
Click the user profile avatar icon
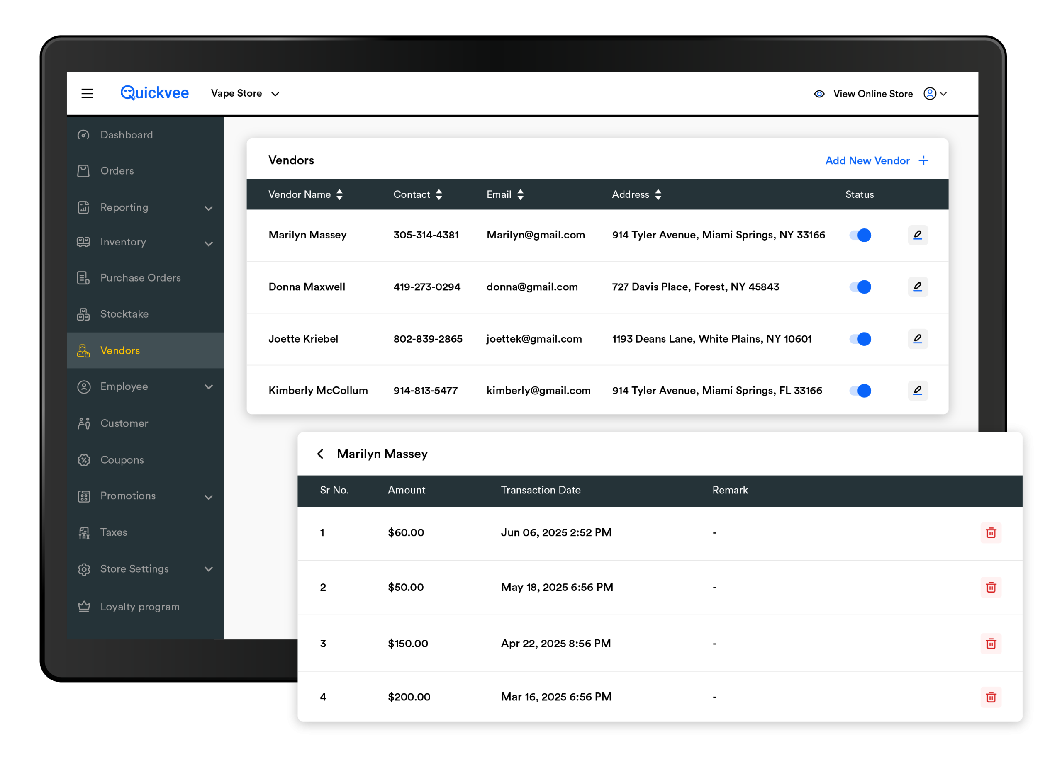point(930,93)
